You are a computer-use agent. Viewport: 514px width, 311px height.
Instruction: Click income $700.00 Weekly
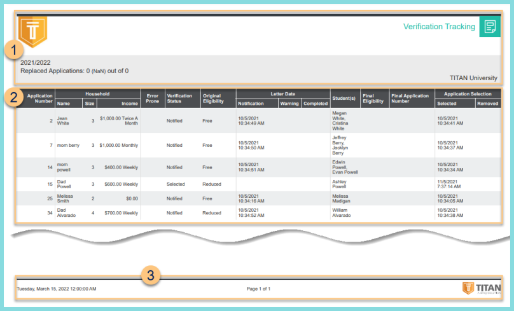(122, 213)
